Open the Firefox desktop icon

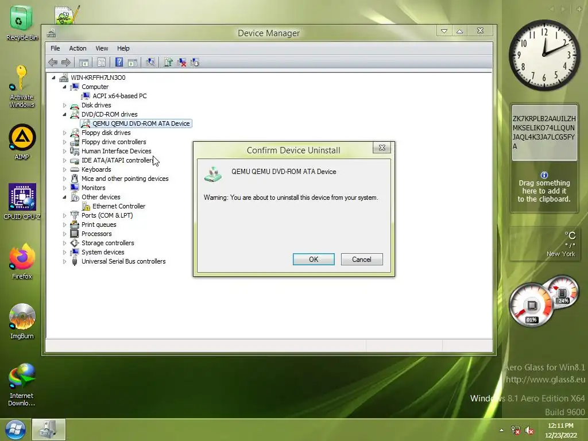point(22,261)
